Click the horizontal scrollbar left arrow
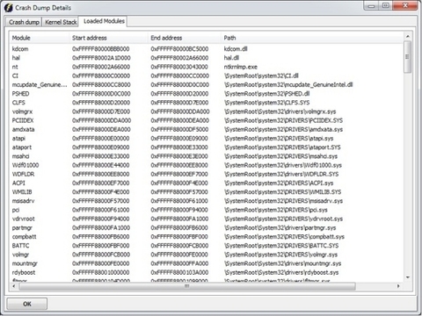The height and width of the screenshot is (316, 422). (14, 286)
